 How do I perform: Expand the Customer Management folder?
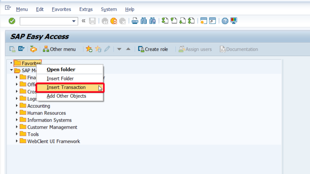coord(17,127)
